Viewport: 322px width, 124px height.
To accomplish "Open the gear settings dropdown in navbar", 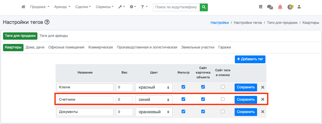I will [x=133, y=7].
